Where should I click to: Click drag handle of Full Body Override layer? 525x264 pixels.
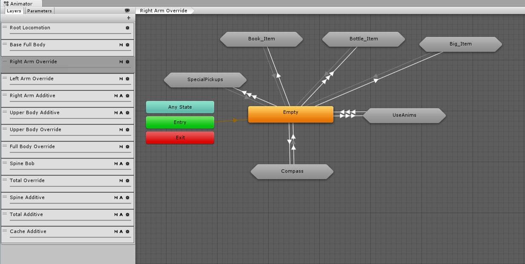click(5, 146)
